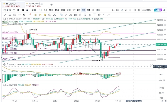Select the parallel channel tool
This screenshot has height=102, width=167.
[x=24, y=15]
